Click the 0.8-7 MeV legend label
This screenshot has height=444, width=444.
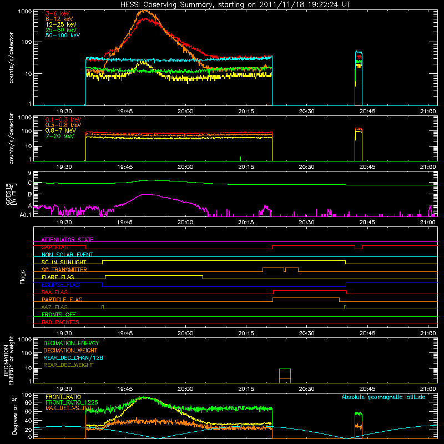(x=60, y=130)
